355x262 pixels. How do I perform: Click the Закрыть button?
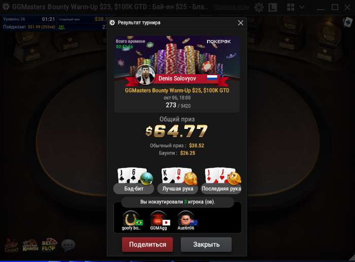coord(206,245)
